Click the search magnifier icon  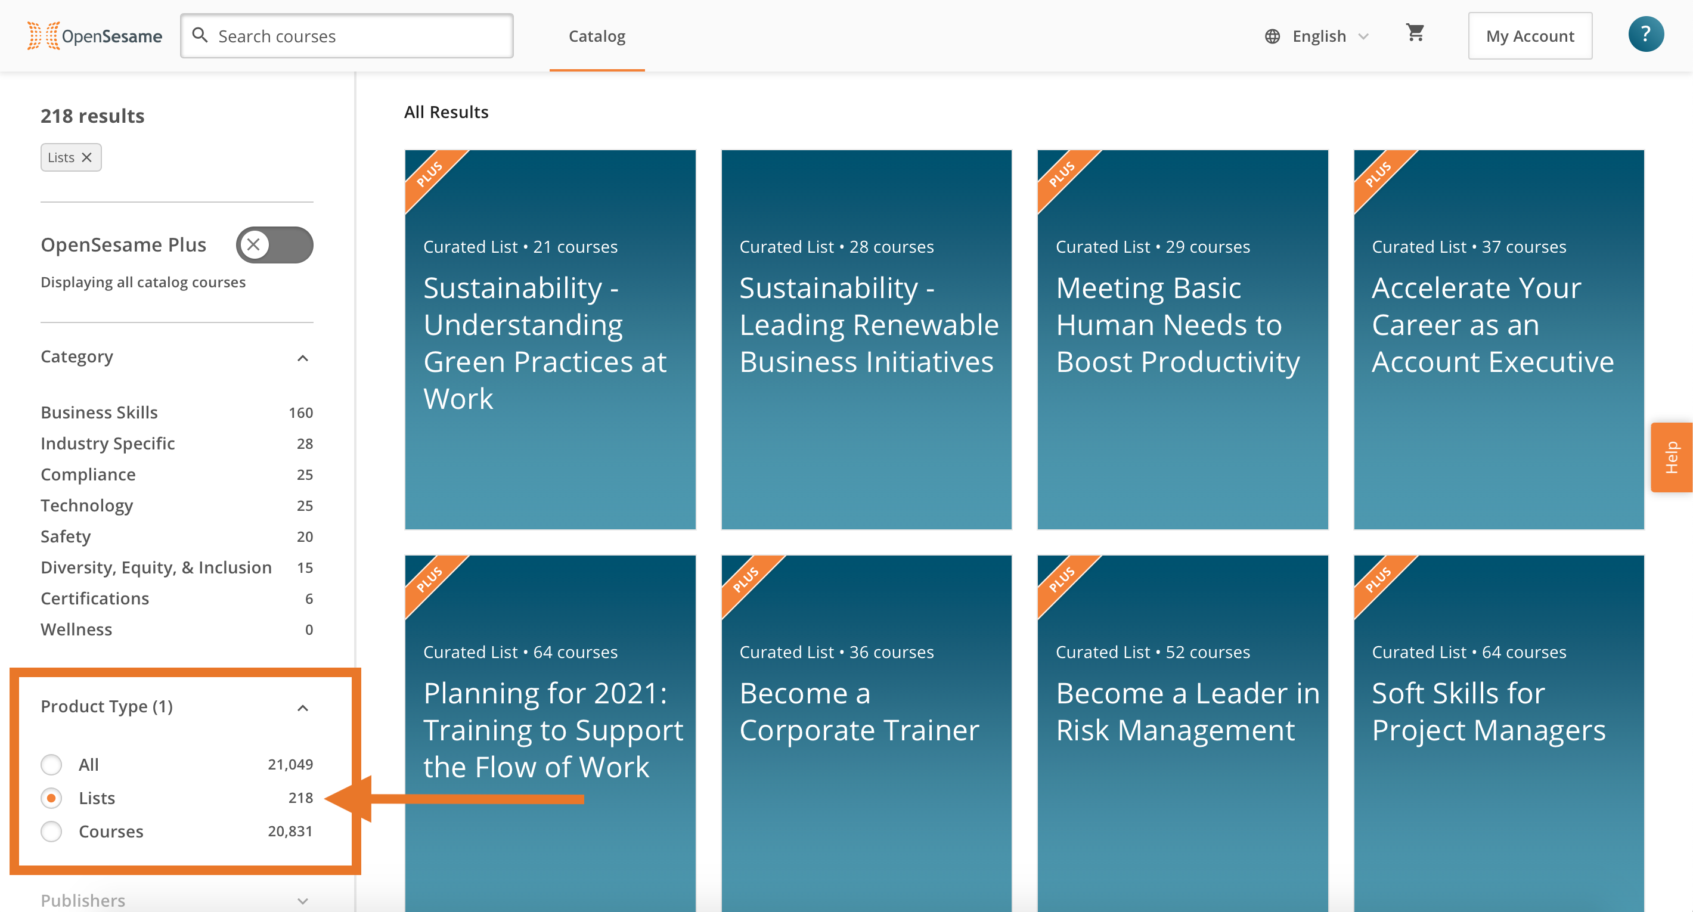pos(200,35)
